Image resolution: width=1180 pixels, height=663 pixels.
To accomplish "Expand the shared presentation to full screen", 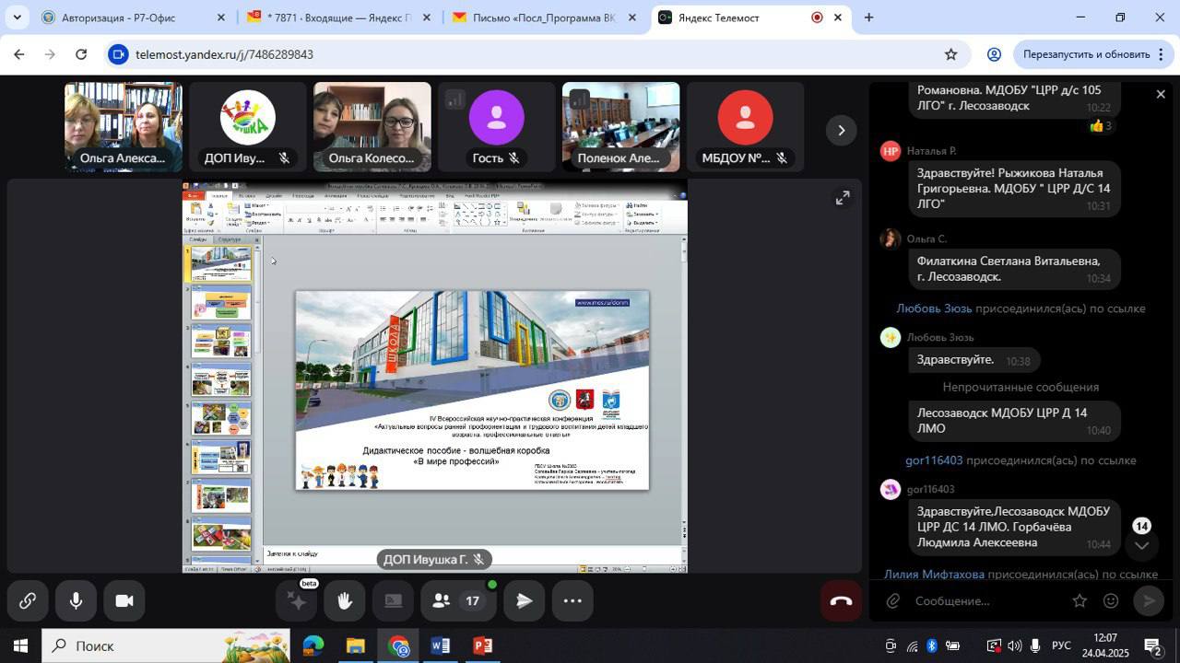I will pos(843,198).
